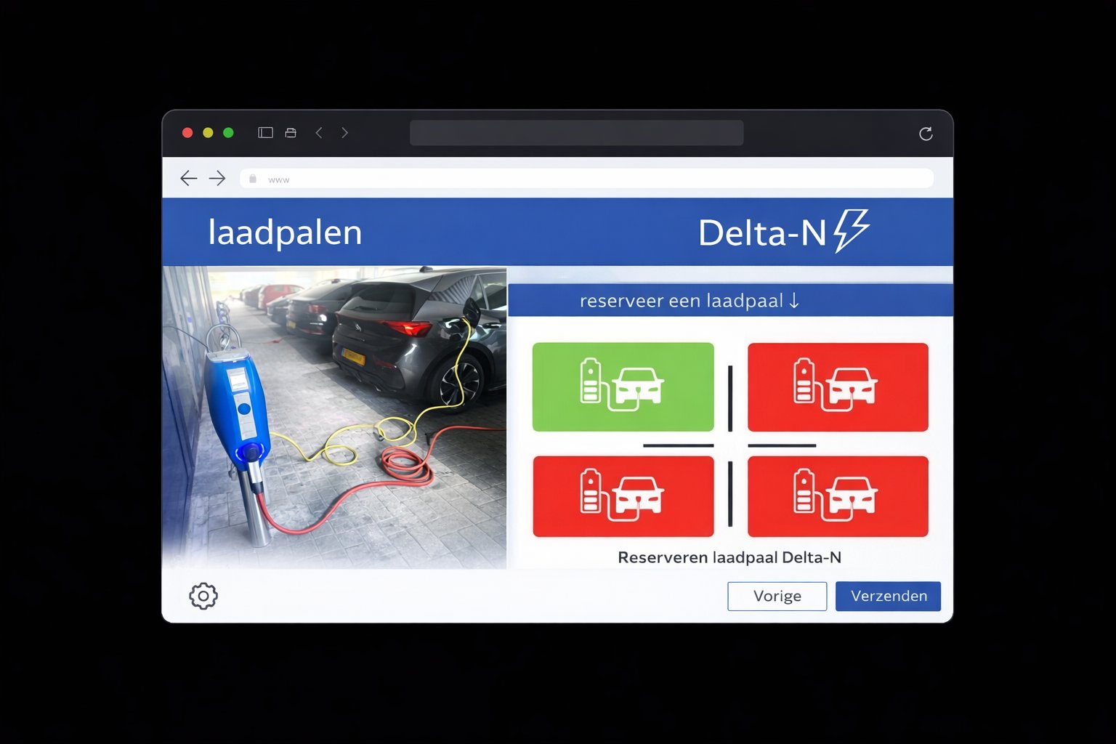
Task: Select the bottom-right red occupied charger tile
Action: click(838, 496)
